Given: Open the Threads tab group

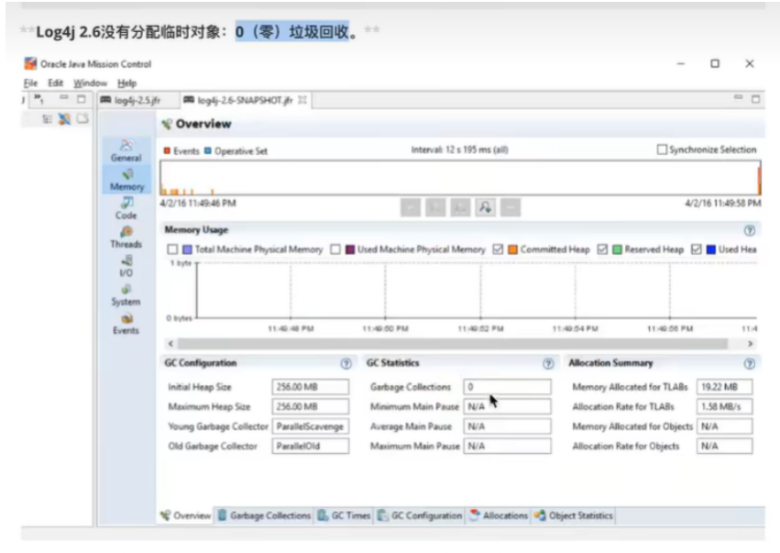Looking at the screenshot, I should [x=126, y=238].
